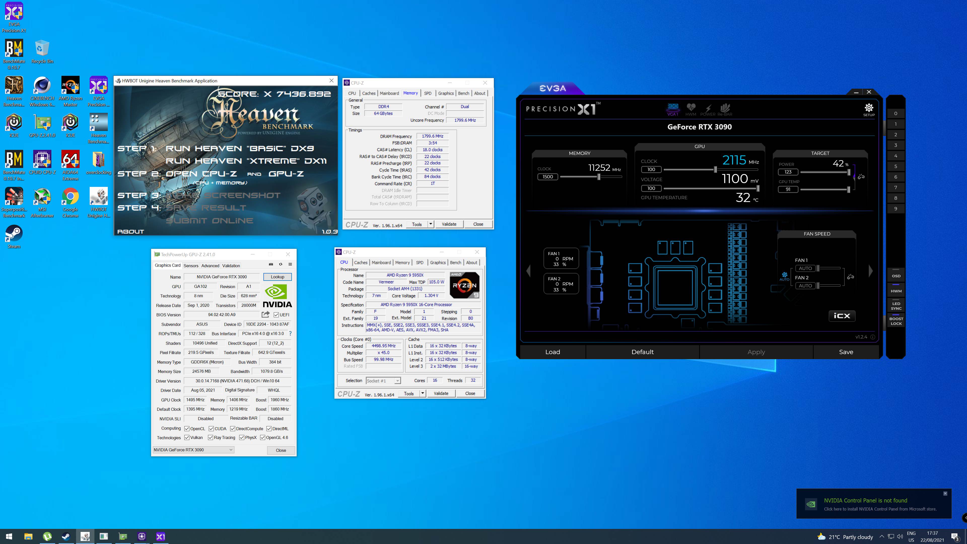Open File Explorer from the taskbar

[28, 536]
